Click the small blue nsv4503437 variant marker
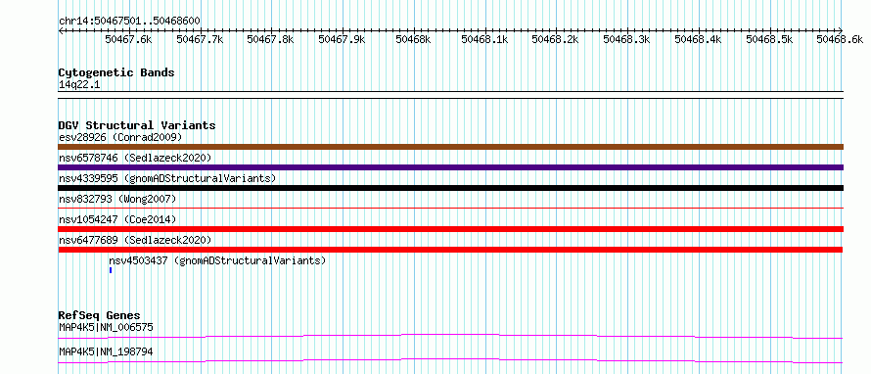The image size is (871, 374). pyautogui.click(x=112, y=270)
